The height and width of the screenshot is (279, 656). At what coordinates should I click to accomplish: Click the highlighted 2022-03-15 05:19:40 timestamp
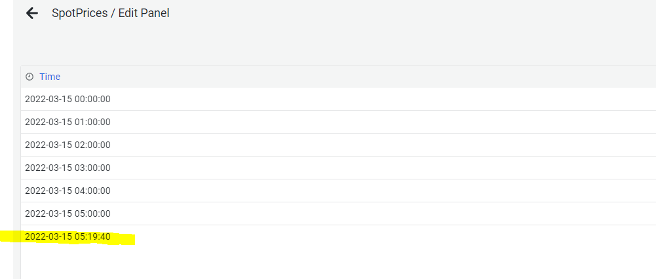pos(68,236)
